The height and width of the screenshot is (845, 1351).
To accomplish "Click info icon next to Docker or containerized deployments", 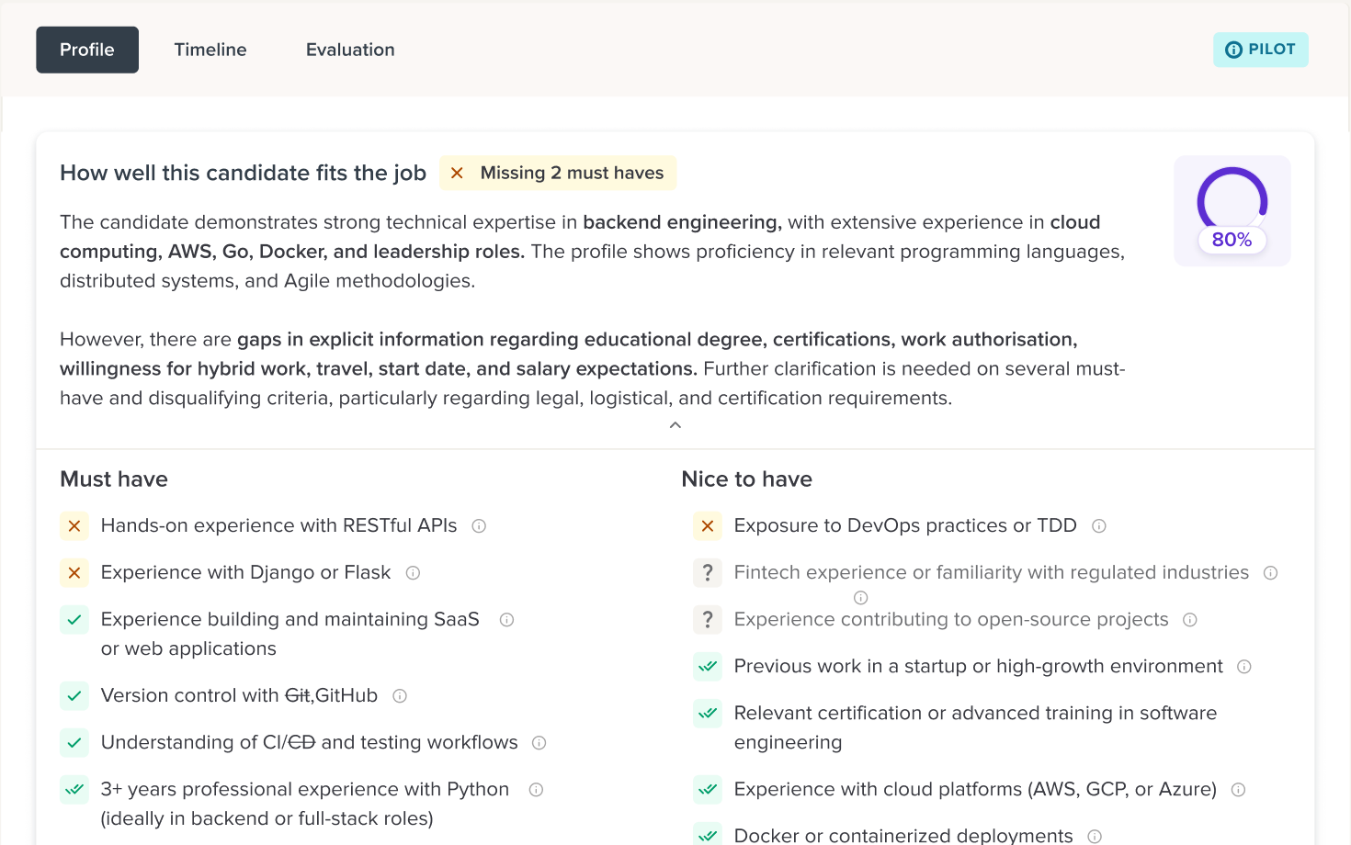I will pos(1095,837).
